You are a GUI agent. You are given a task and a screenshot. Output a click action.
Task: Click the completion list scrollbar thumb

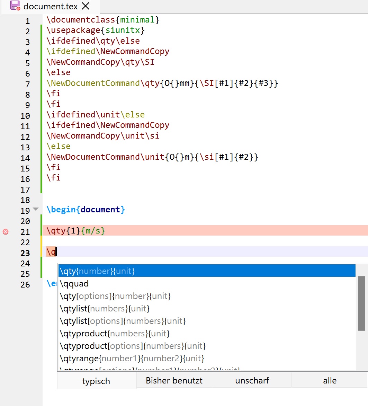click(361, 303)
